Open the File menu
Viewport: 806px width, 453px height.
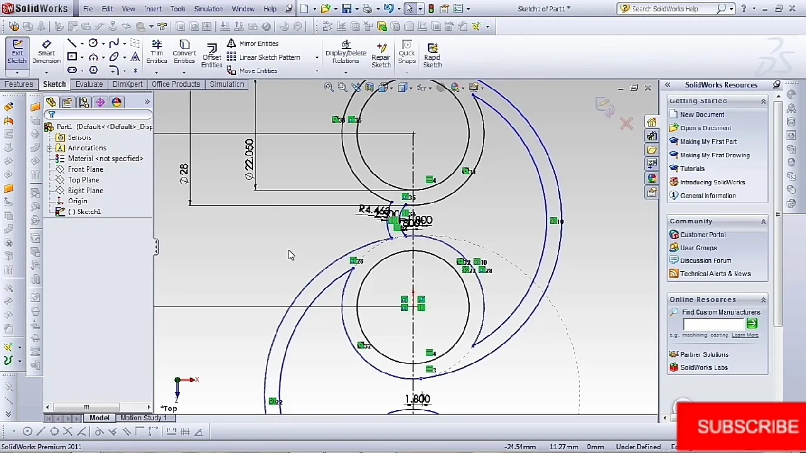point(88,9)
